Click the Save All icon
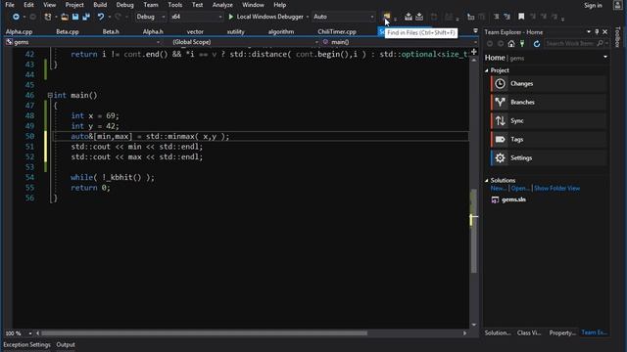The width and height of the screenshot is (627, 352). [86, 17]
